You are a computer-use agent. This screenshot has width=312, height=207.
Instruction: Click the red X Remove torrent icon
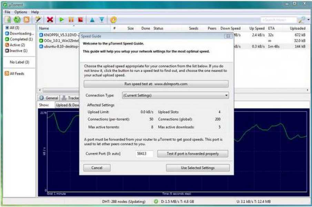50,20
